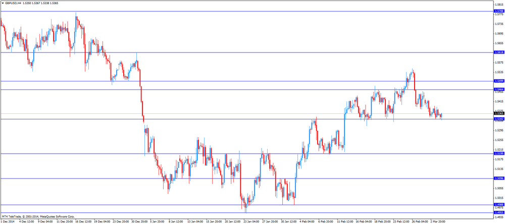
Task: Click the small triangle before GBPUSD,H4
Action: pyautogui.click(x=3, y=3)
